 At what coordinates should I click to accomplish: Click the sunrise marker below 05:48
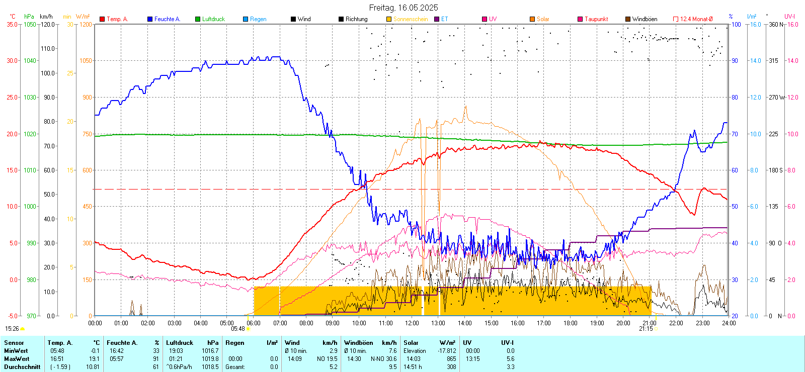pos(248,329)
